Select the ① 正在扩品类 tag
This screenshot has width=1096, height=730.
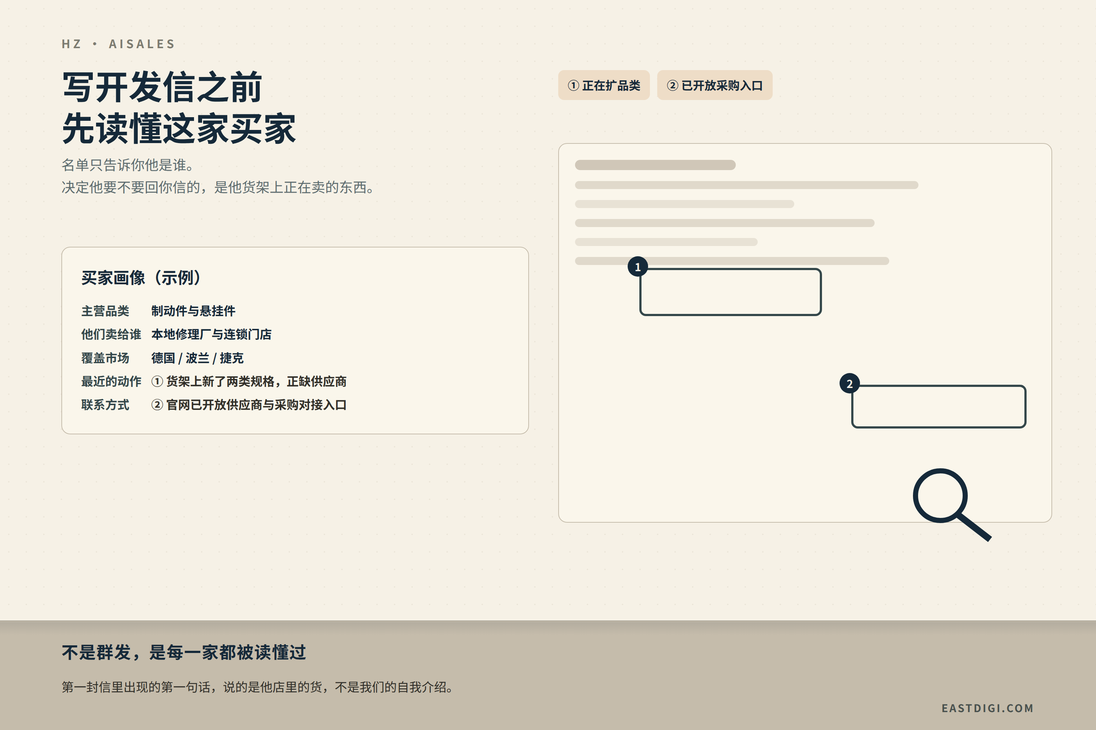[604, 85]
